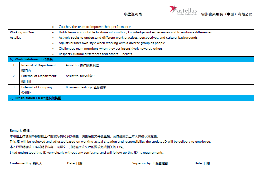Click the '7、Organization Chart 组织架构图' header bar

click(35, 98)
